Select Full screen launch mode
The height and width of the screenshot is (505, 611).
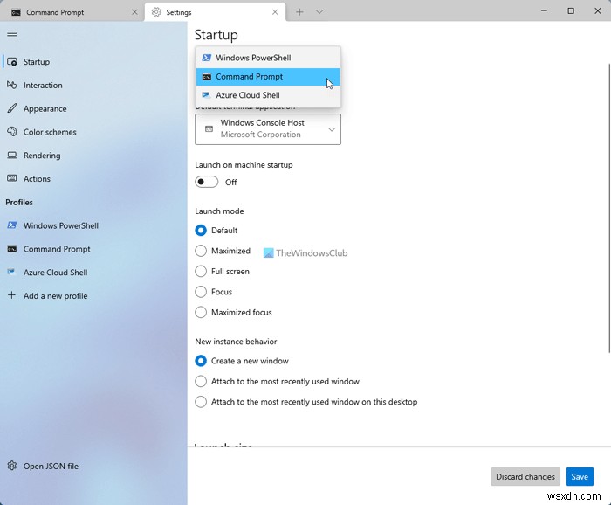(x=201, y=271)
